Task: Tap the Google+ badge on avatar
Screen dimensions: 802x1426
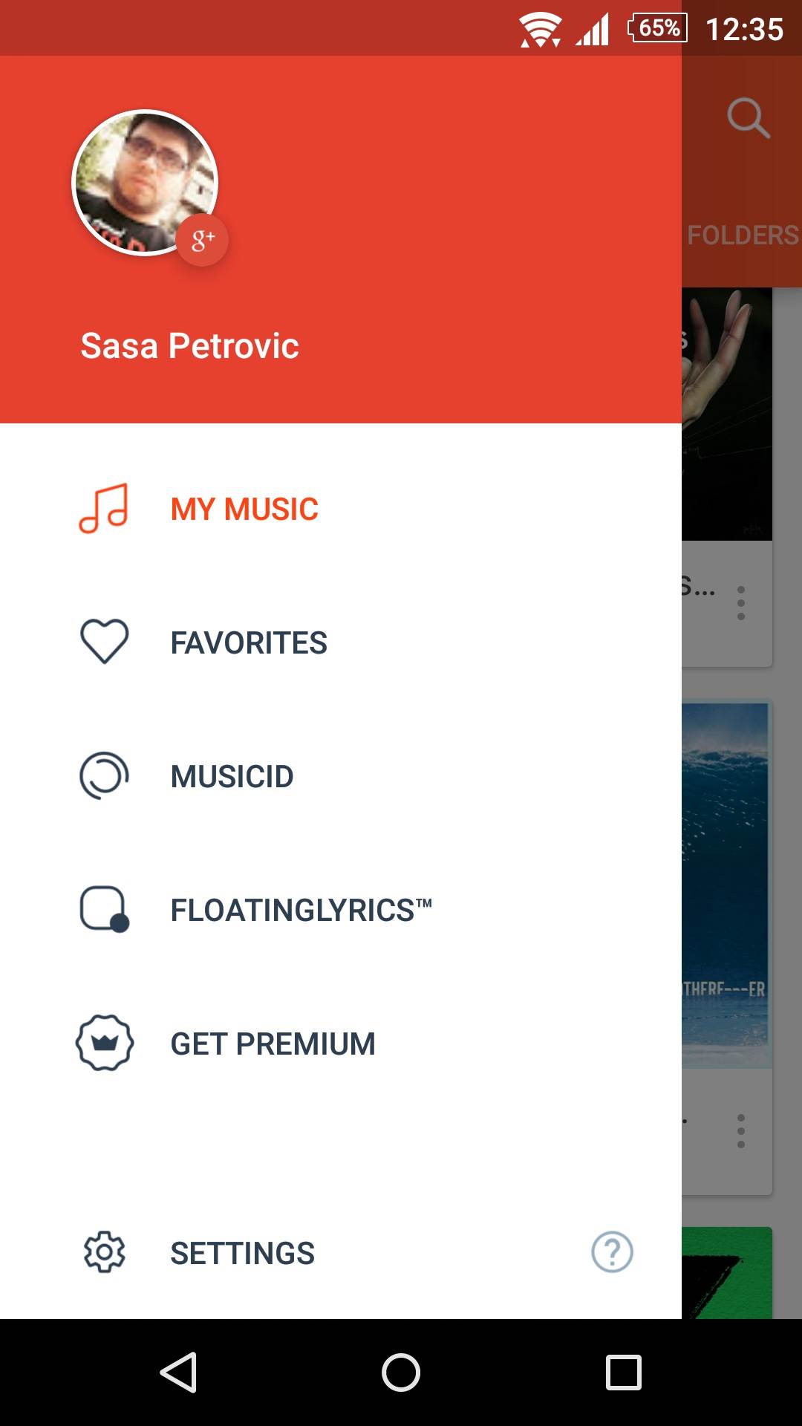Action: (x=202, y=240)
